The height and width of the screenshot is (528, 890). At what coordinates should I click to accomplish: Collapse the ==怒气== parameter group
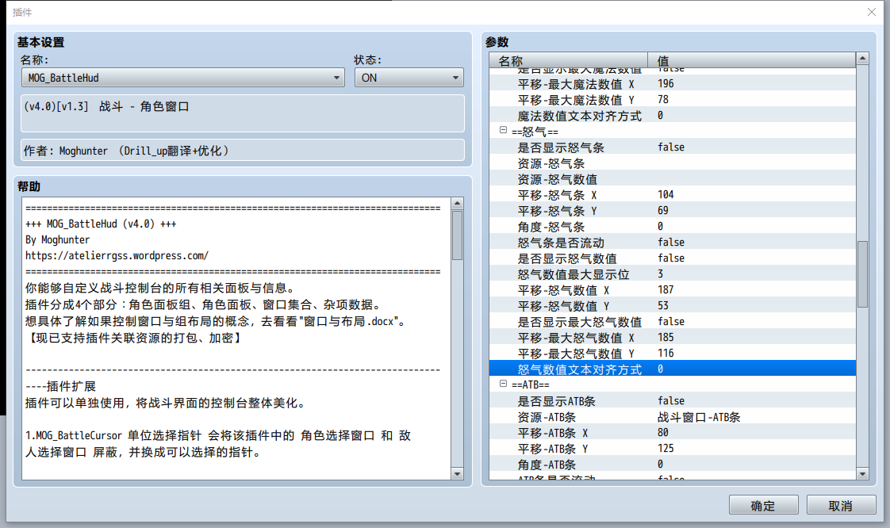(503, 130)
